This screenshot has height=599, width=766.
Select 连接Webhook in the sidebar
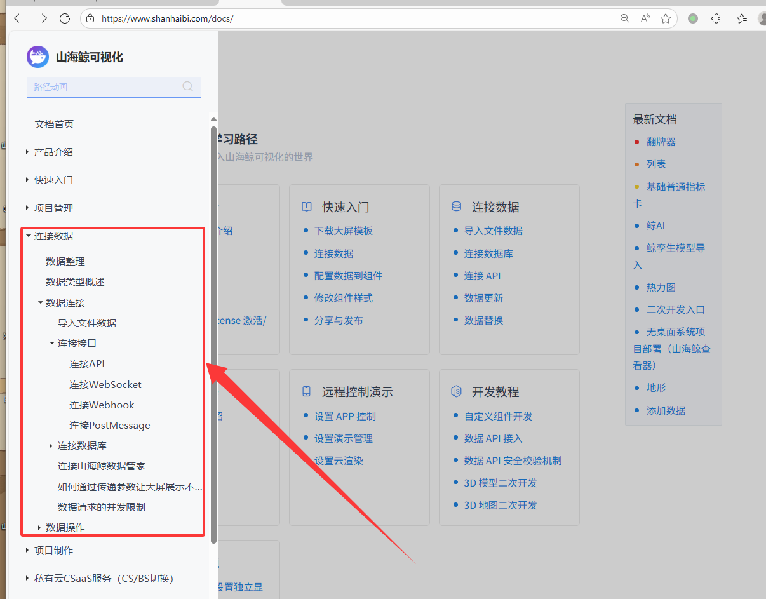coord(102,405)
